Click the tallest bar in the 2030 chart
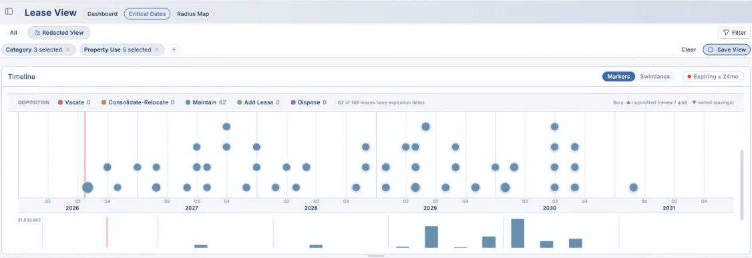Image resolution: width=752 pixels, height=258 pixels. pyautogui.click(x=518, y=233)
